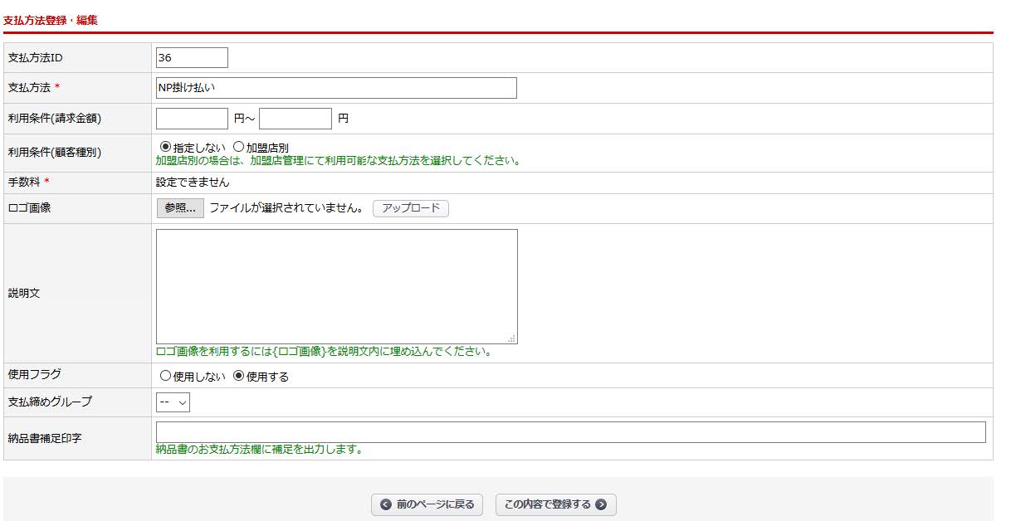1016x521 pixels.
Task: Click the ファイルが選択されていません file label
Action: click(x=286, y=208)
